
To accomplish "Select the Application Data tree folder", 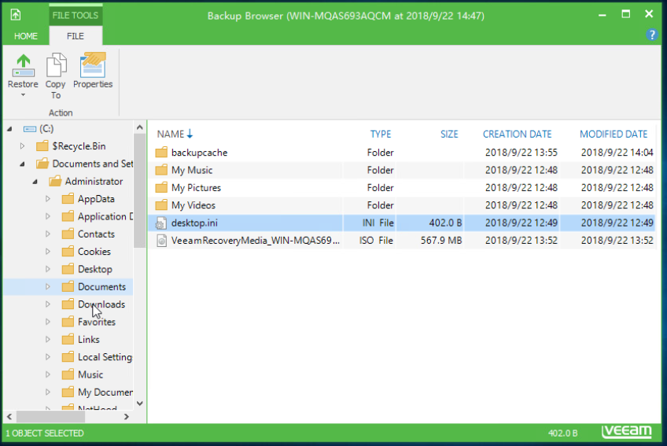I will click(x=105, y=216).
